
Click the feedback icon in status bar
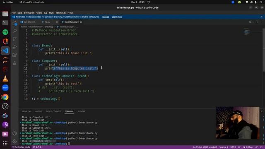[x=257, y=147]
